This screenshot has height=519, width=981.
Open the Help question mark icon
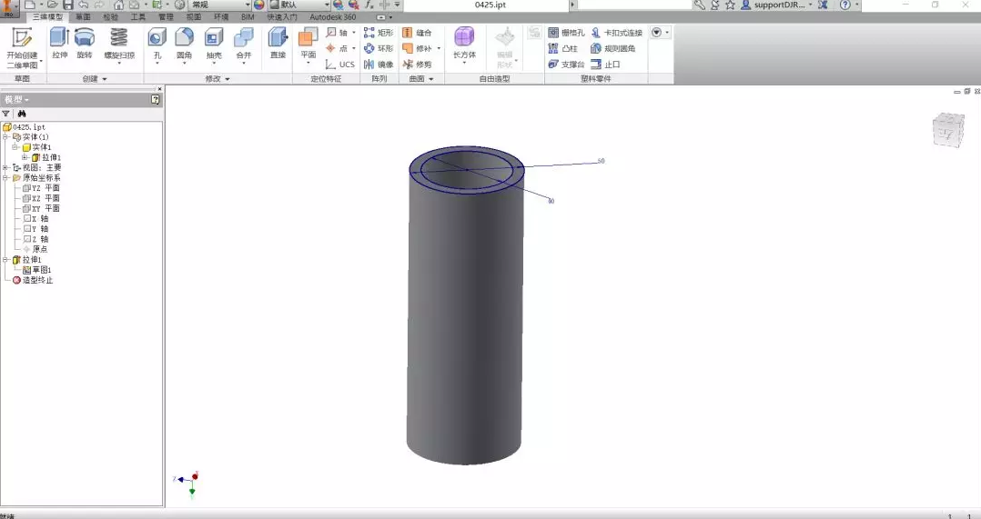pos(845,5)
